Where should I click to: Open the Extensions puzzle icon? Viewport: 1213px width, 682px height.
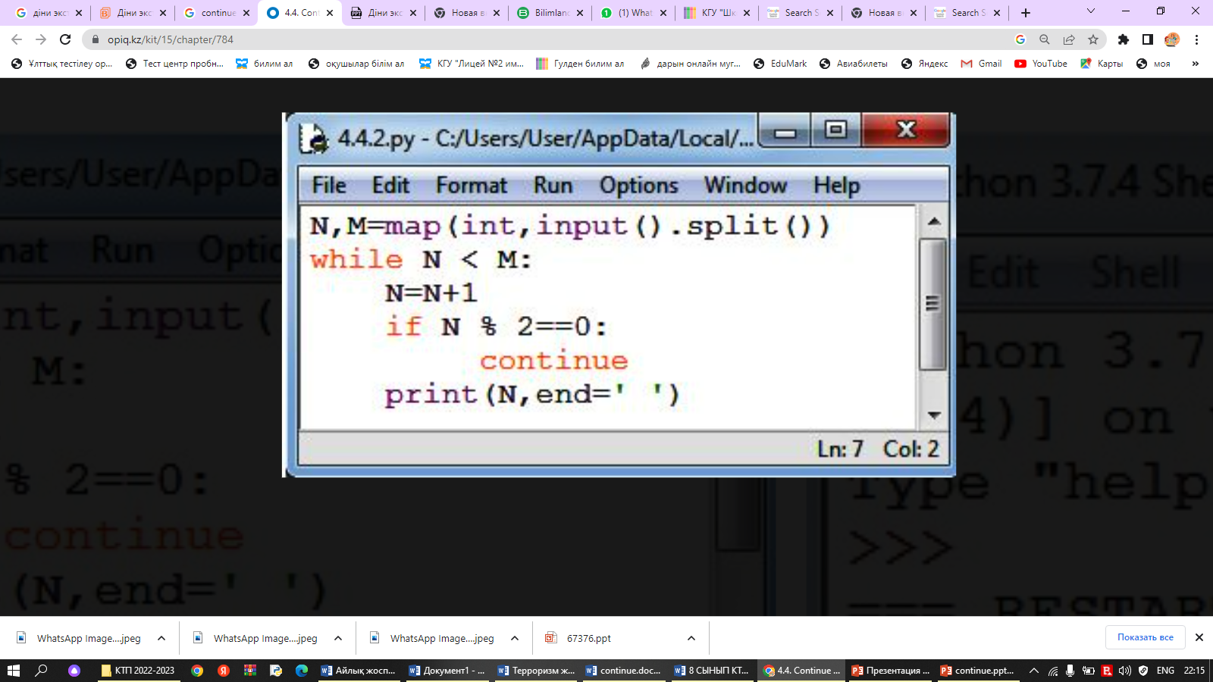pos(1124,39)
